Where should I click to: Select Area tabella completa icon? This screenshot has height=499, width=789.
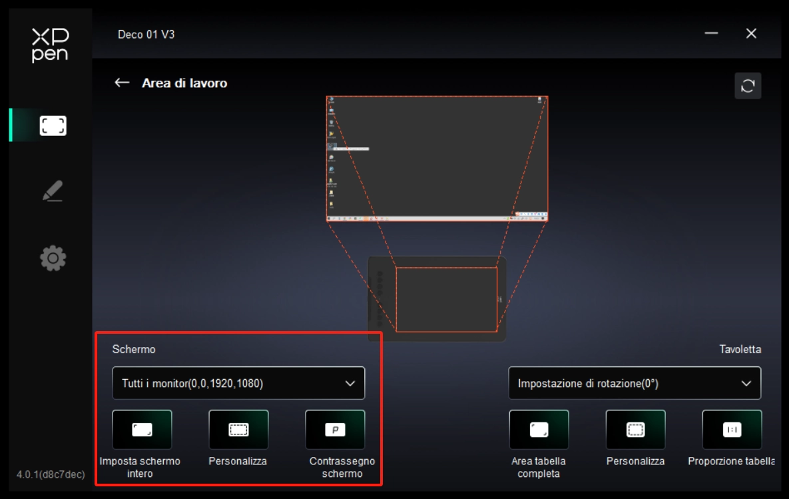[x=539, y=430]
